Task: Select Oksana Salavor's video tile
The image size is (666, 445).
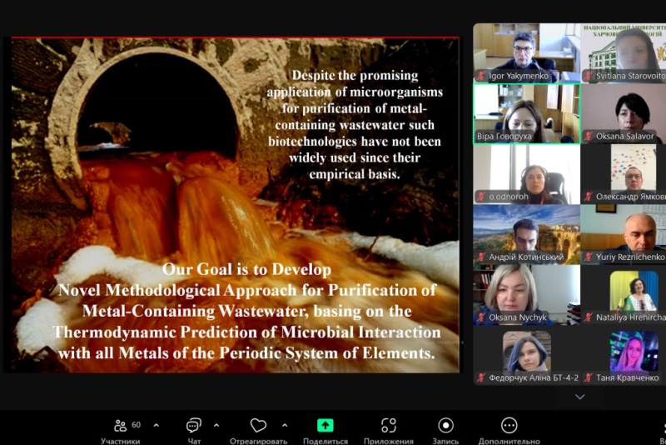Action: 623,112
